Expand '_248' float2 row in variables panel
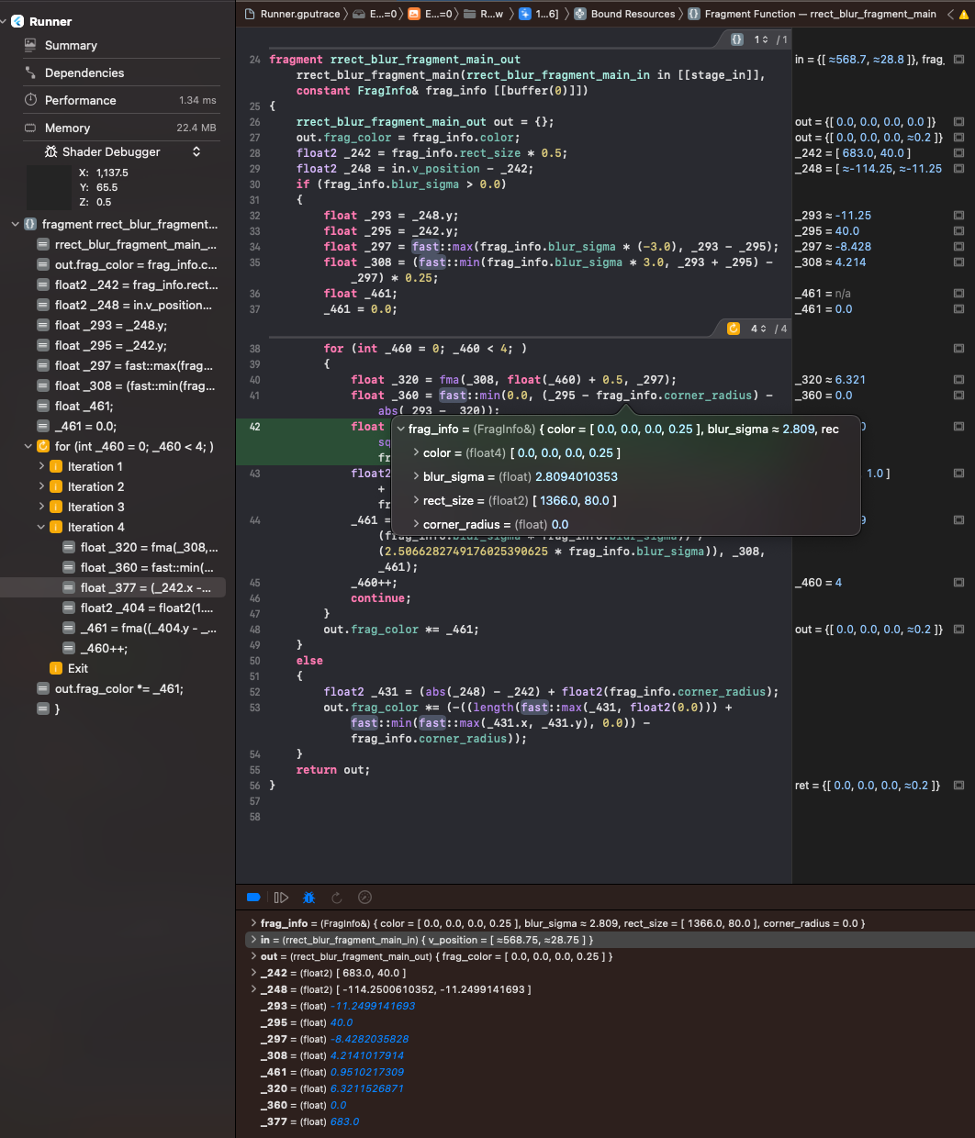 point(253,989)
